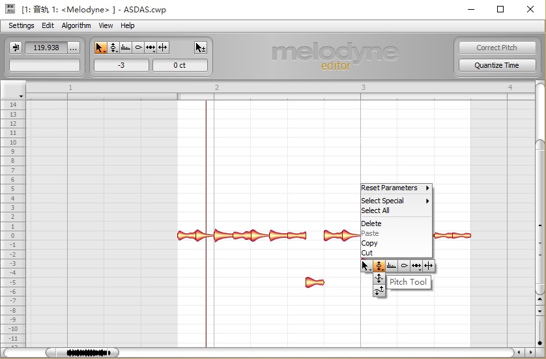The width and height of the screenshot is (546, 359).
Task: Open the Algorithm menu
Action: tap(76, 25)
